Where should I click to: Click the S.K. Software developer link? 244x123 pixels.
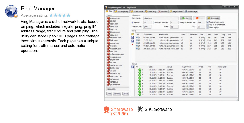tap(158, 109)
